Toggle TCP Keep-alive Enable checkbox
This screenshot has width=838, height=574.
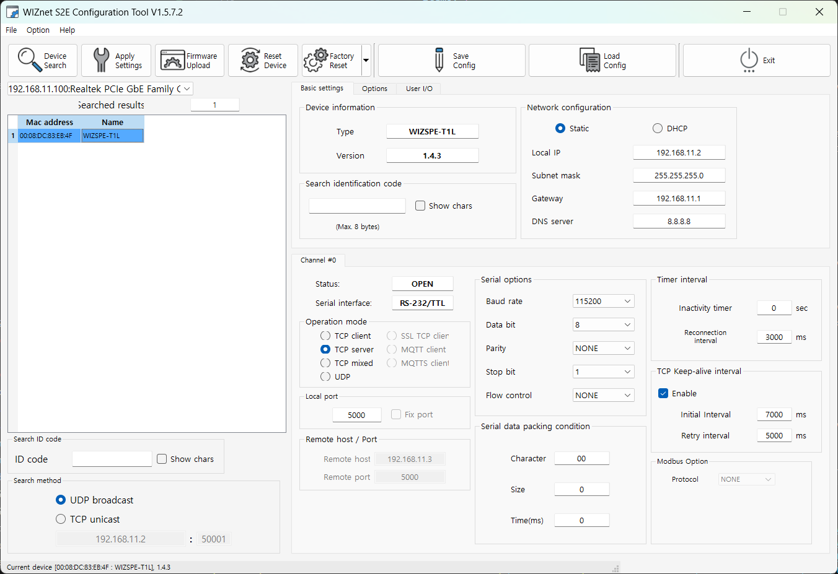(663, 393)
